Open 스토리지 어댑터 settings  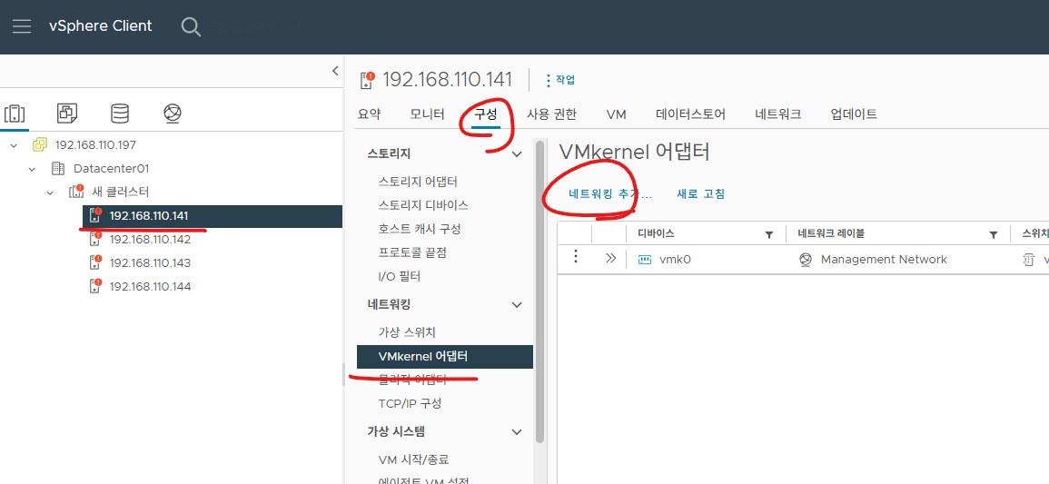[x=418, y=182]
